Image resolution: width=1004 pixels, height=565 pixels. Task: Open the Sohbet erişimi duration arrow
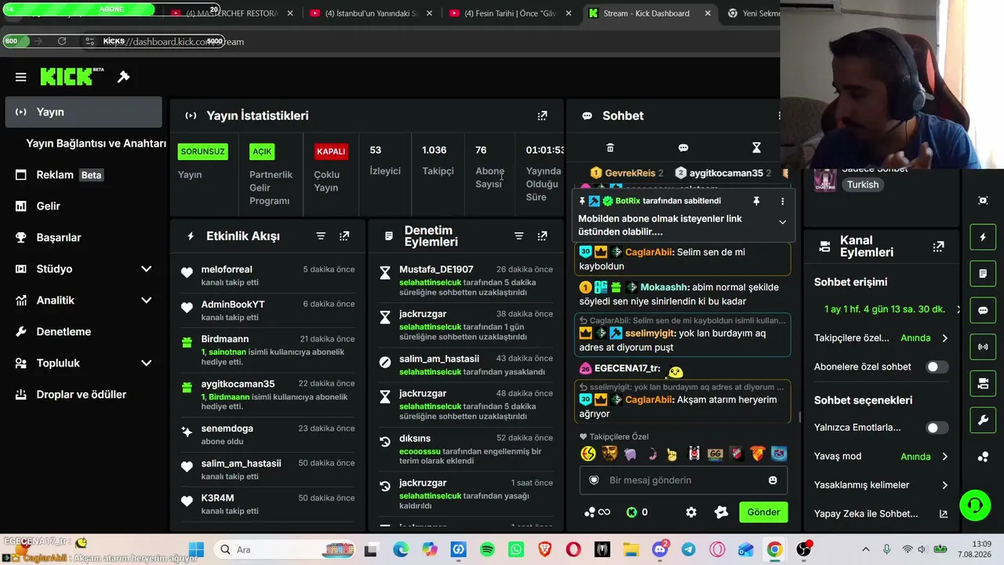click(x=958, y=309)
